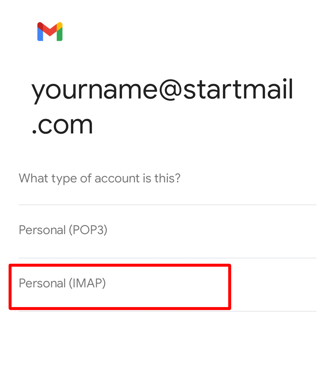Viewport: 335px width, 379px height.
Task: Select the second account type option, IMAP
Action: 62,283
